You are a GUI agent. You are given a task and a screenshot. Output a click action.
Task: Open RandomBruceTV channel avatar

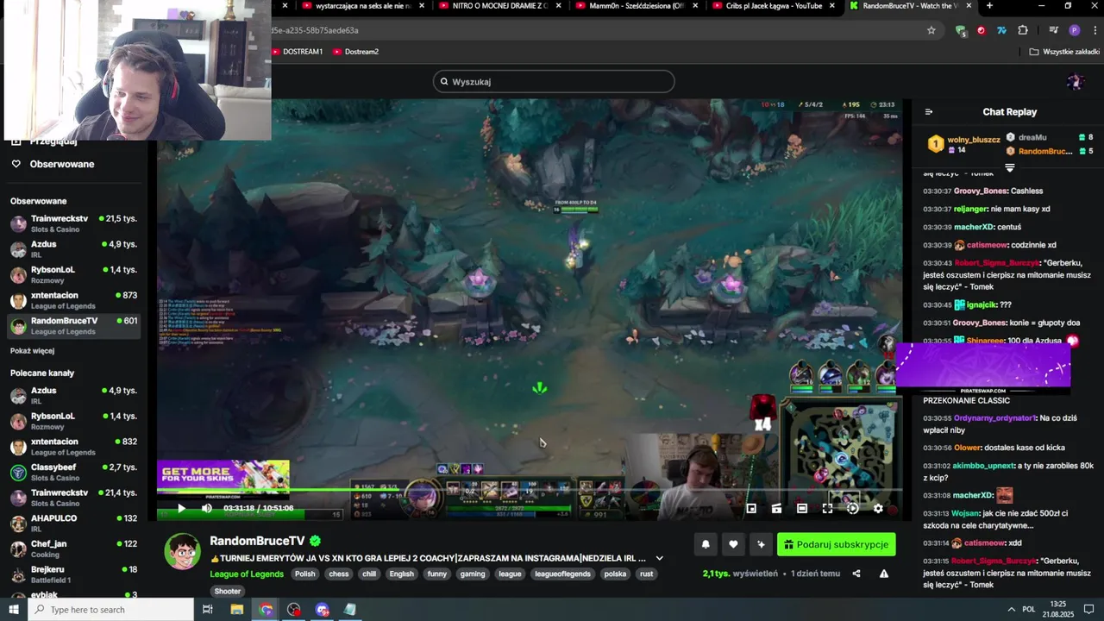(182, 551)
